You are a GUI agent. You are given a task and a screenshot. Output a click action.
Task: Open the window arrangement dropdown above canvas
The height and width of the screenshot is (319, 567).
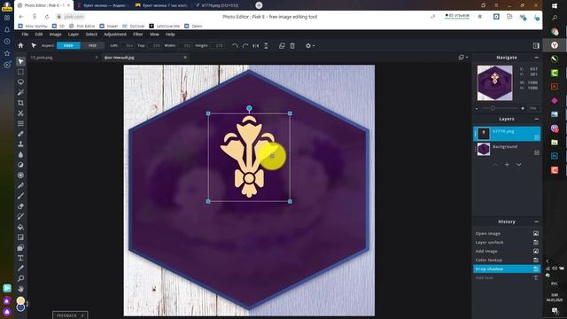click(462, 57)
